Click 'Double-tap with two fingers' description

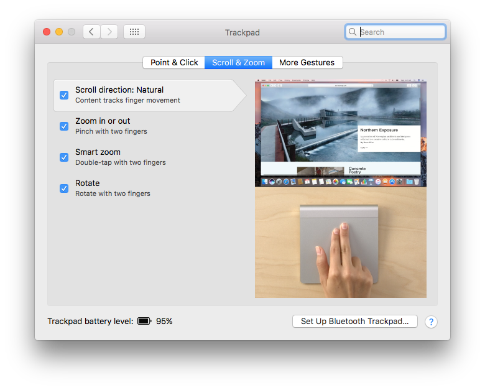pos(121,162)
